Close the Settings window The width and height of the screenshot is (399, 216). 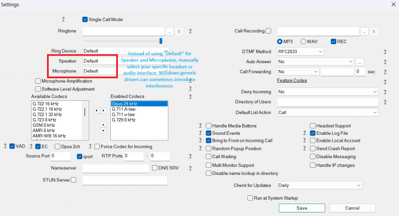393,4
